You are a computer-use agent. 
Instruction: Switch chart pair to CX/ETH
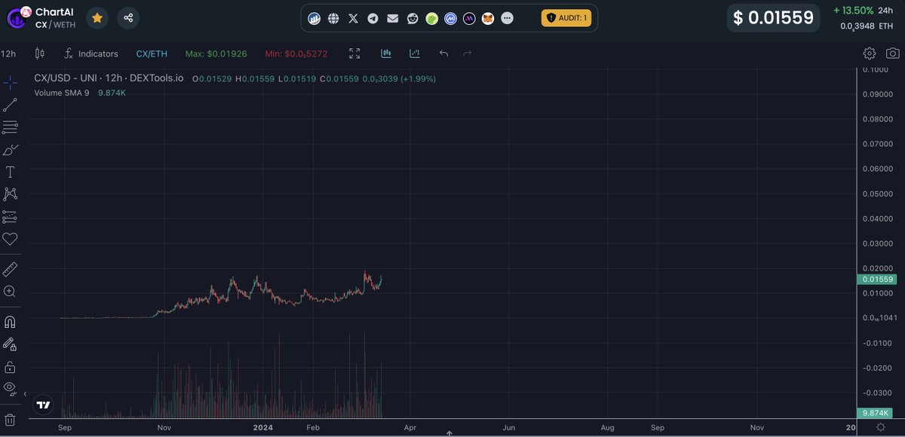[152, 53]
